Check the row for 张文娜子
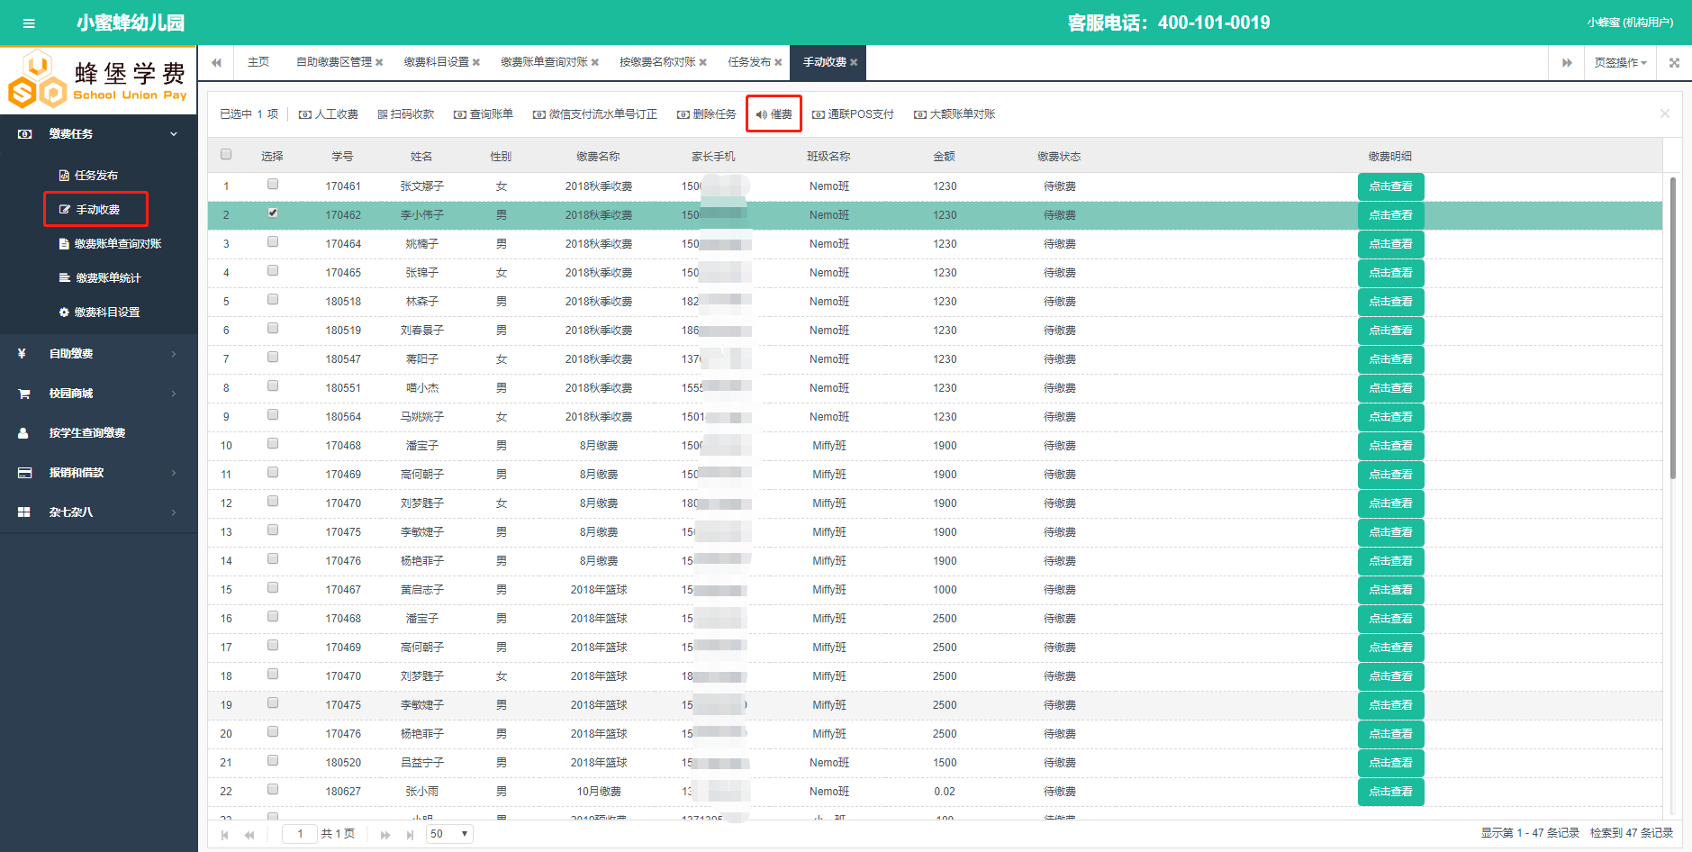 273,185
